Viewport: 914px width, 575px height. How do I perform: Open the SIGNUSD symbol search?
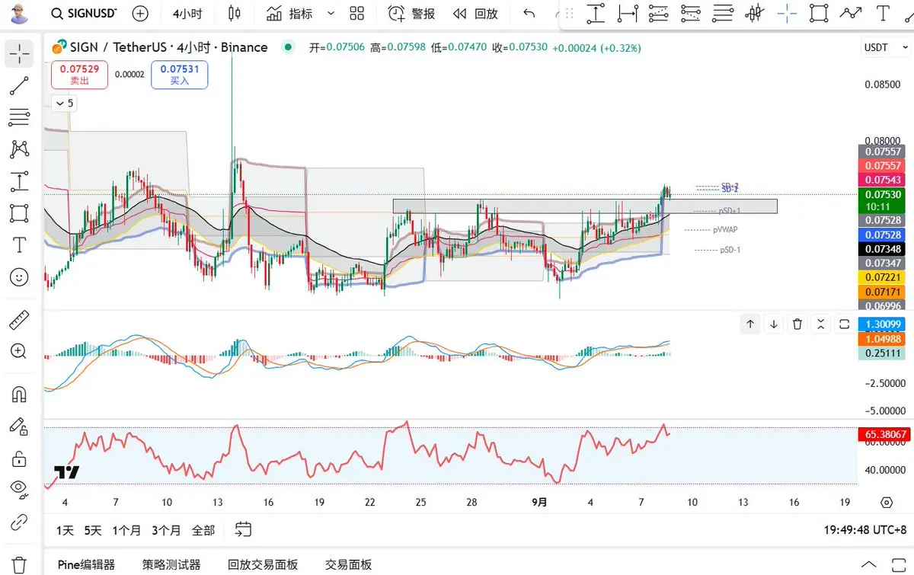pos(84,13)
